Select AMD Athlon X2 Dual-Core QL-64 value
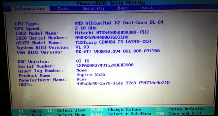Image resolution: width=218 pixels, height=116 pixels. 119,23
